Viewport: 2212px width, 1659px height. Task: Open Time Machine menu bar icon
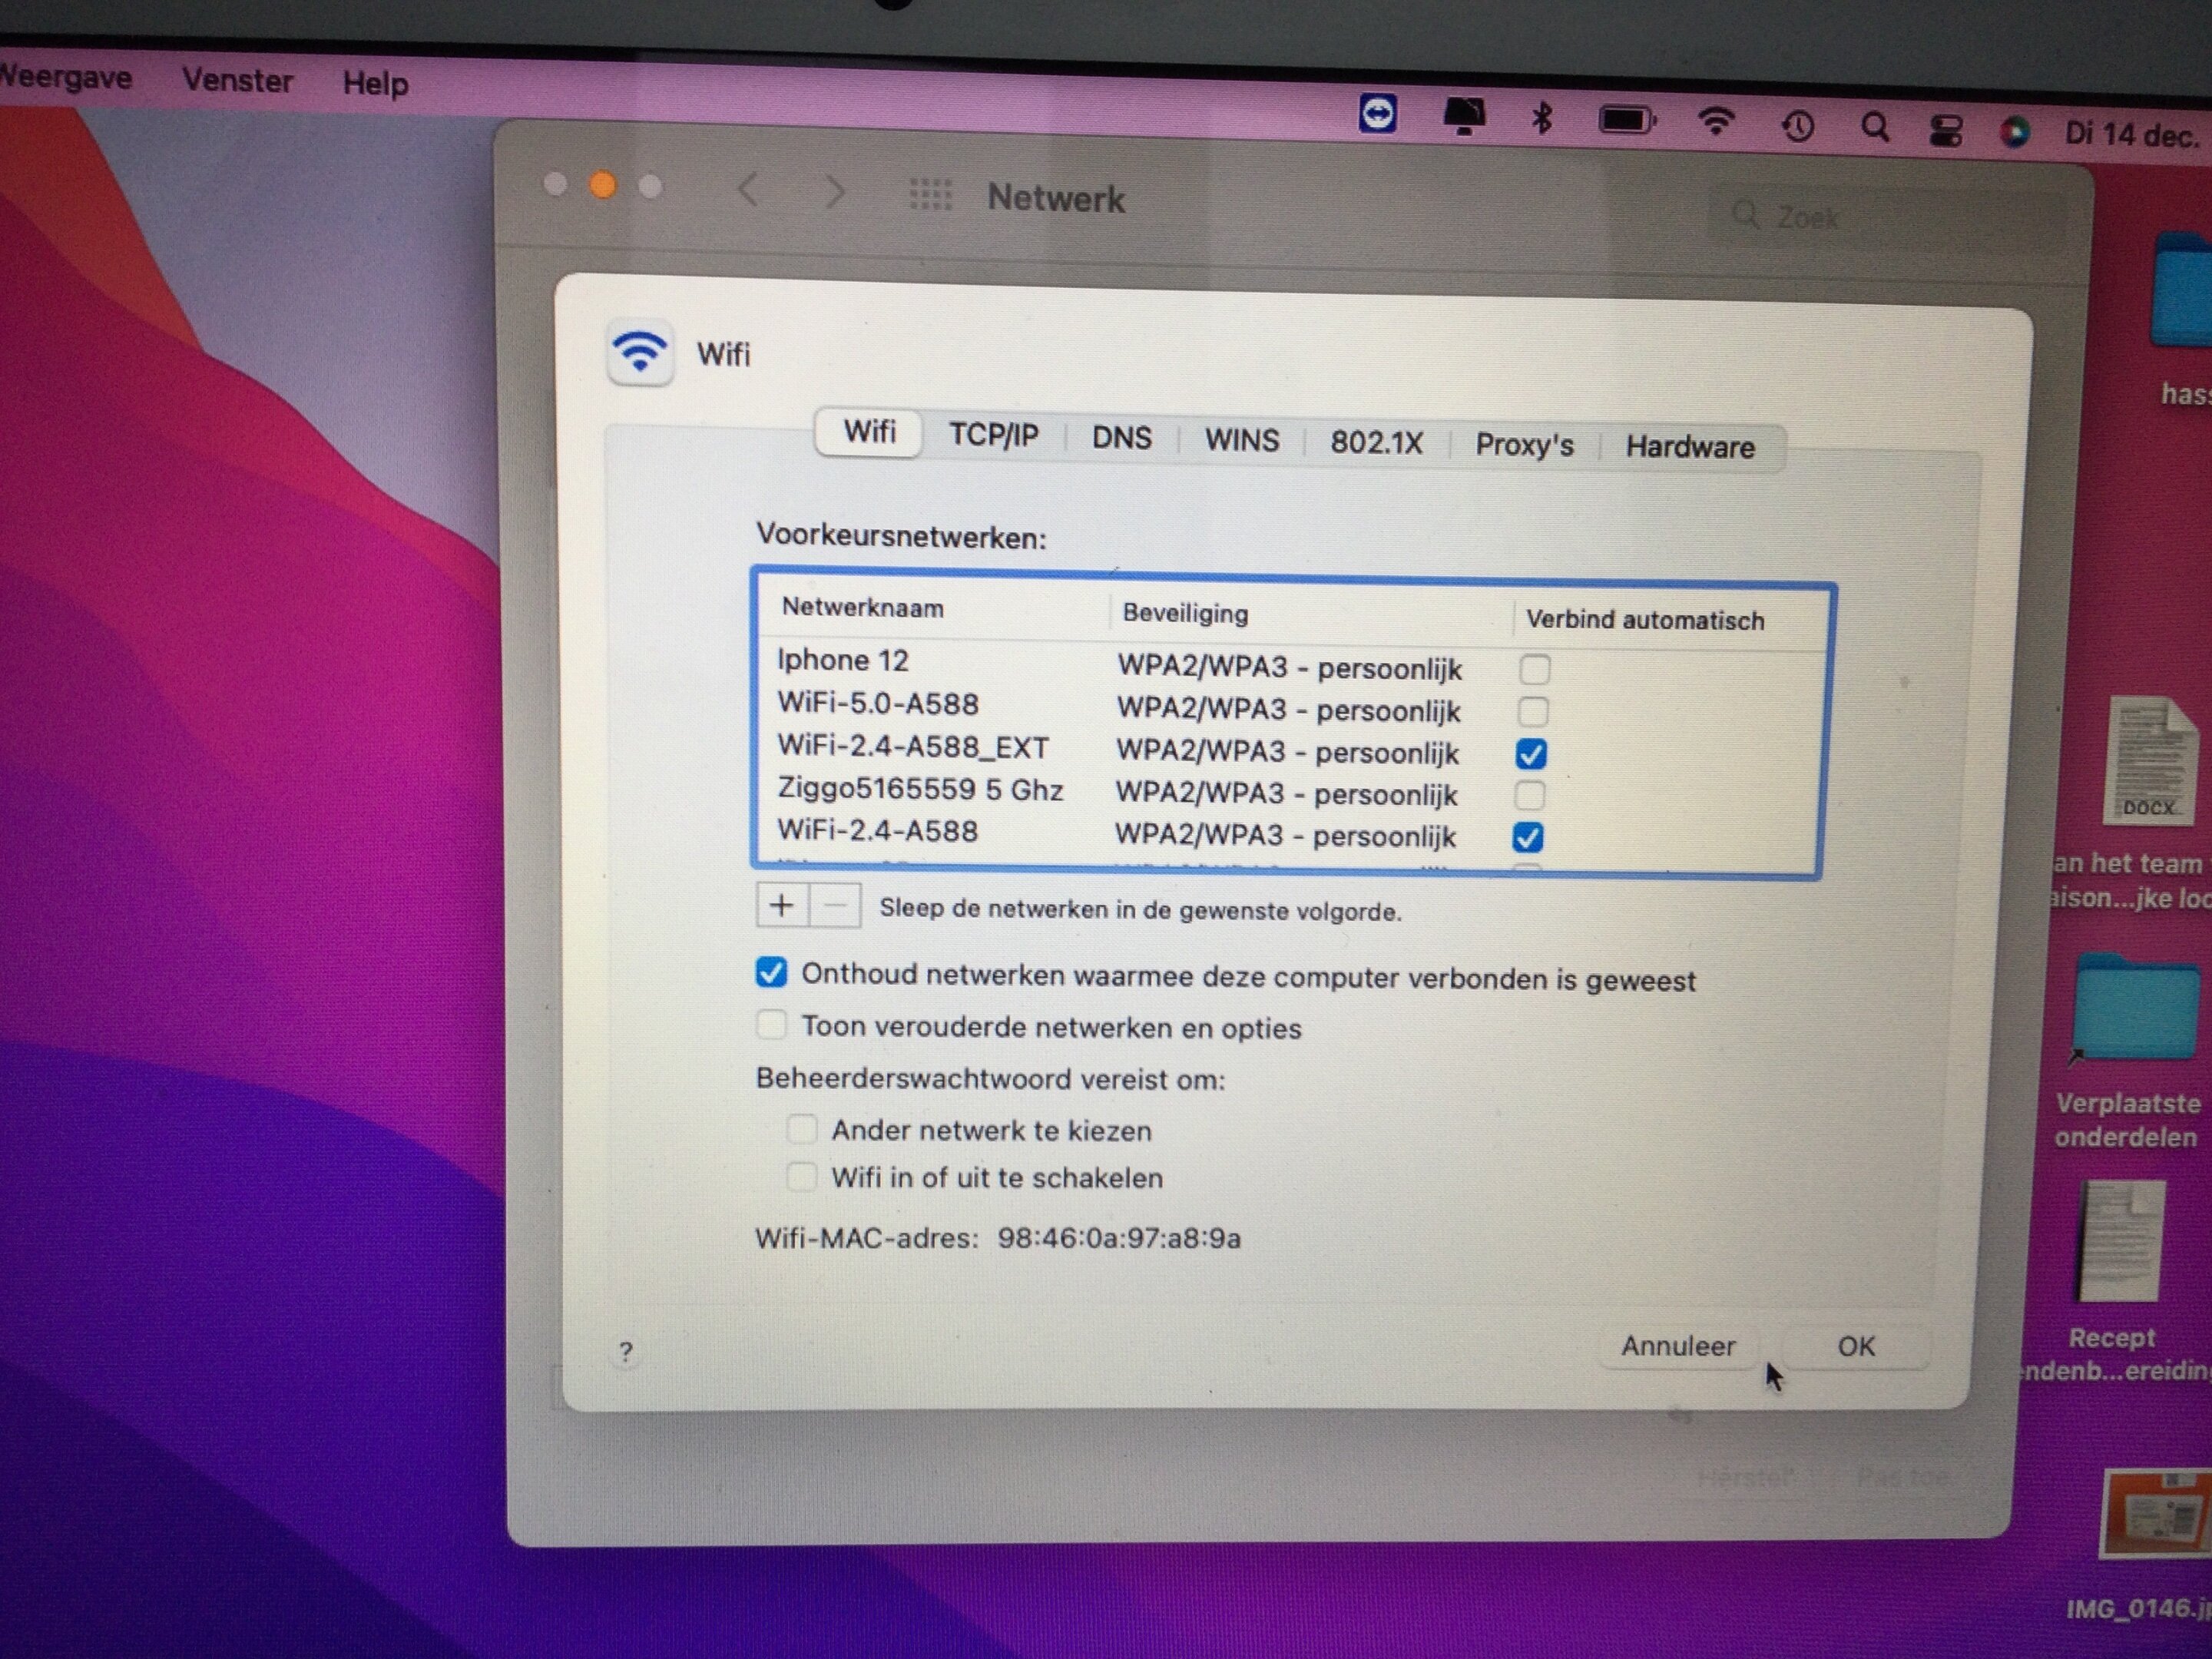(x=1797, y=126)
